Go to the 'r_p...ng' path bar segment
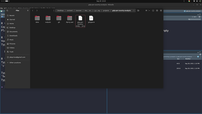Viewport: 202px width, 114px height. 97,10
